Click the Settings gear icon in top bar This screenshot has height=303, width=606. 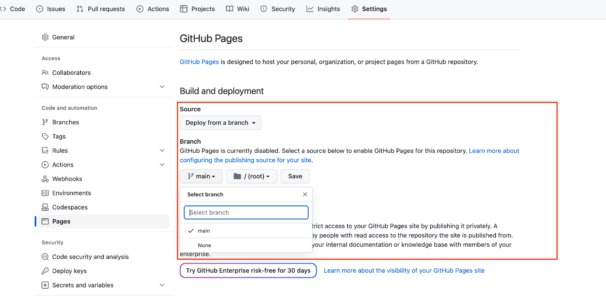[x=355, y=9]
